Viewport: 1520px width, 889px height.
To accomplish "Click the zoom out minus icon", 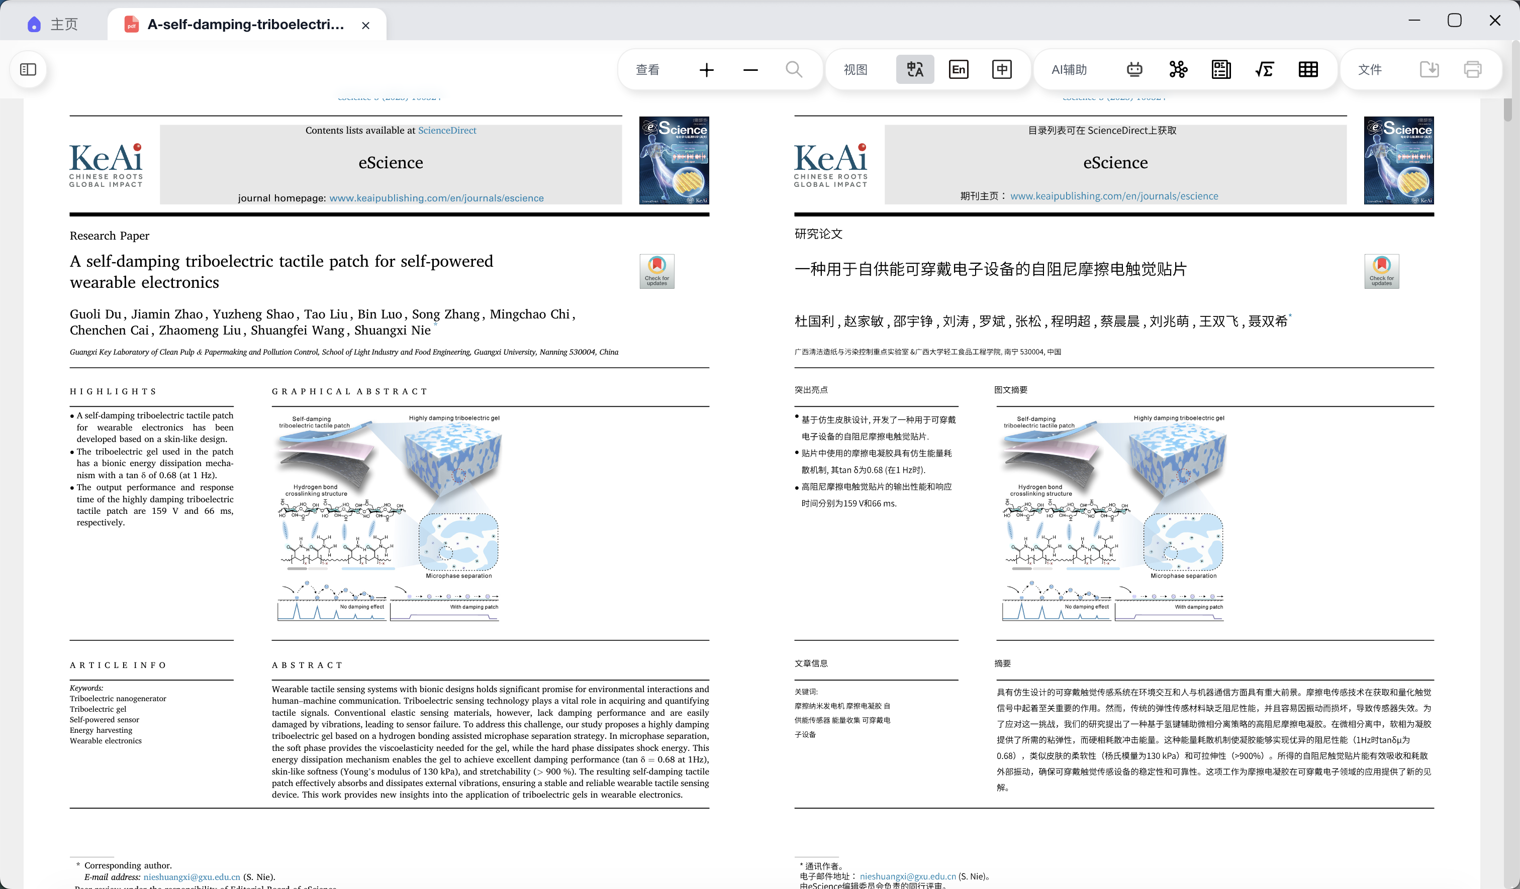I will [x=750, y=70].
